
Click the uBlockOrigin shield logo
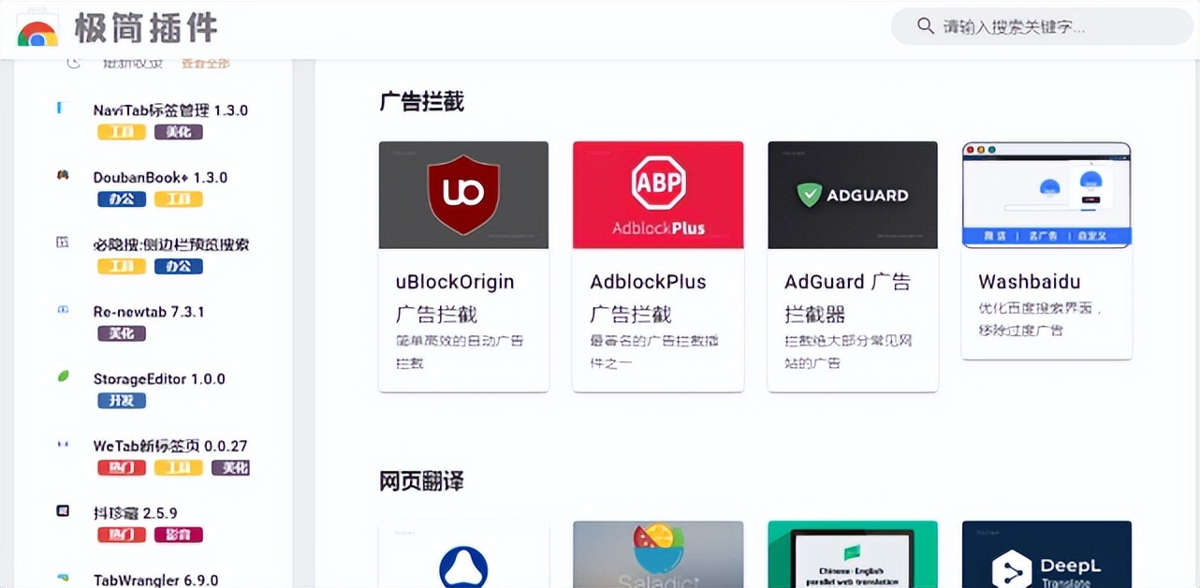463,195
